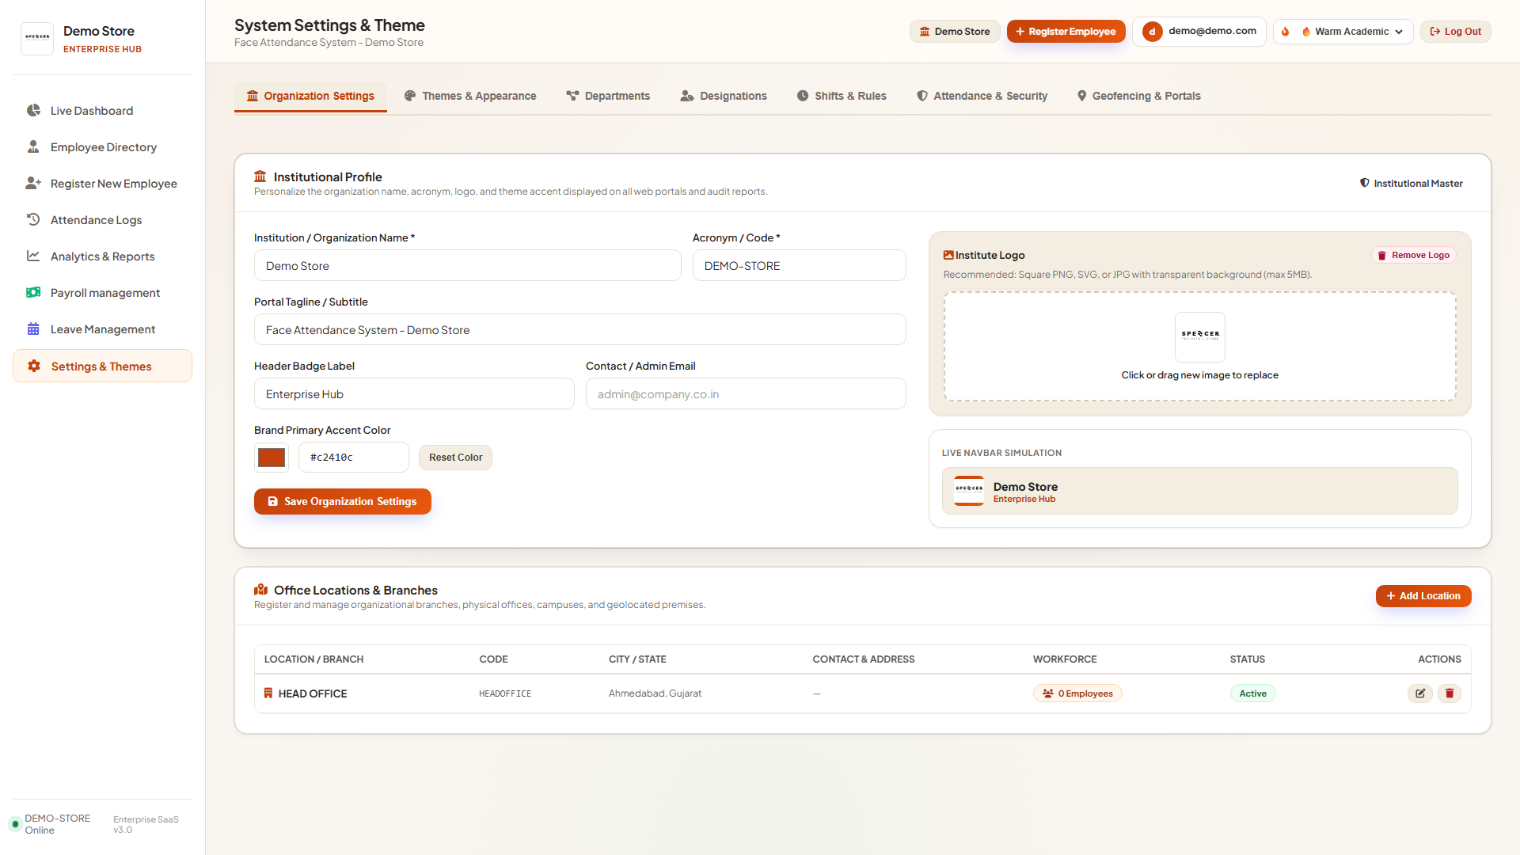Click Remove Logo button
1520x855 pixels.
(x=1414, y=256)
